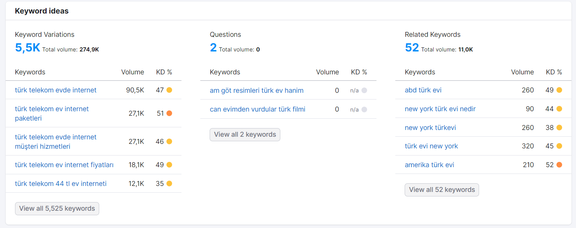The image size is (576, 228).
Task: Select related keyword 'new york türkevi'
Action: coord(430,128)
